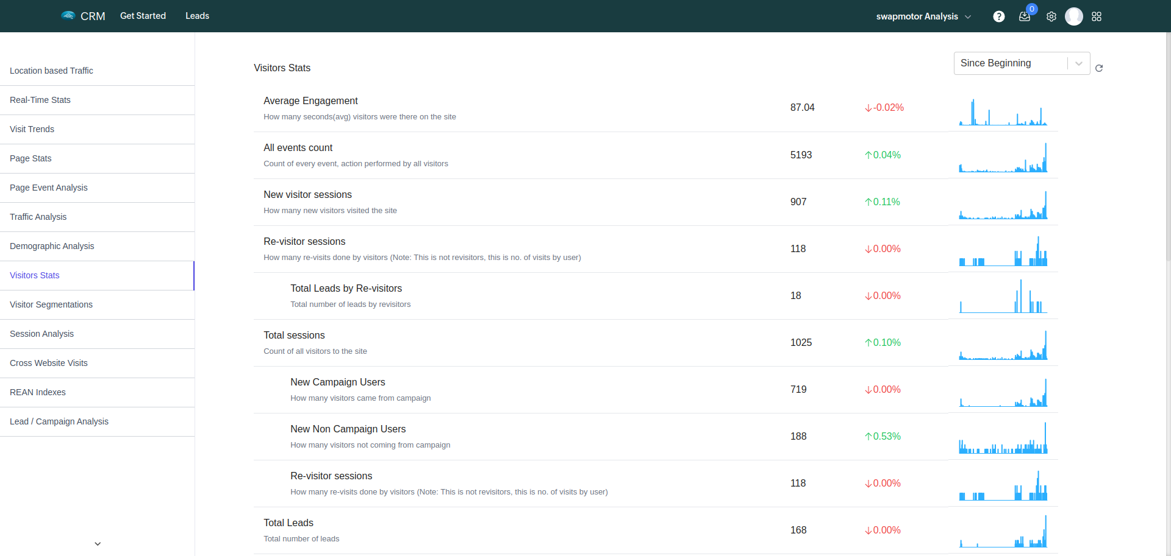This screenshot has height=556, width=1171.
Task: Click the 719 campaign users value
Action: coord(798,389)
